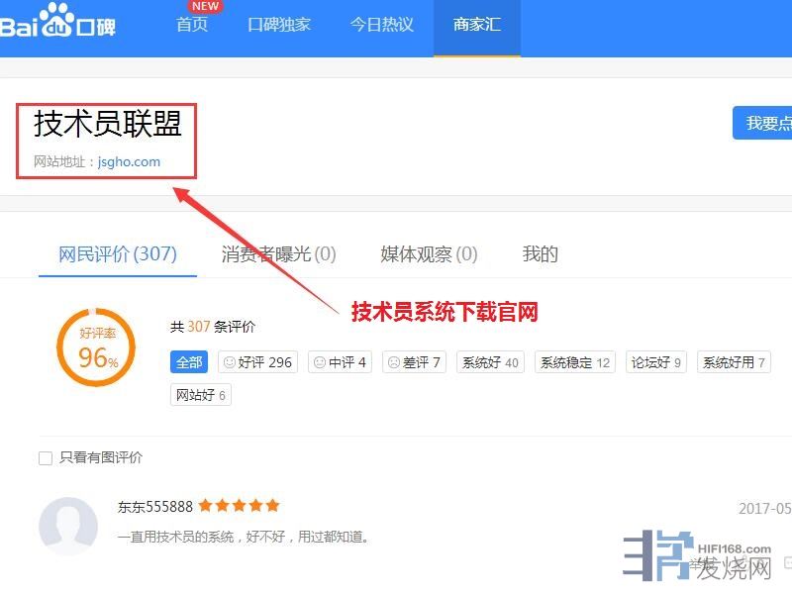This screenshot has height=594, width=792.
Task: Filter by 好评 296 smiley tag
Action: [x=257, y=362]
